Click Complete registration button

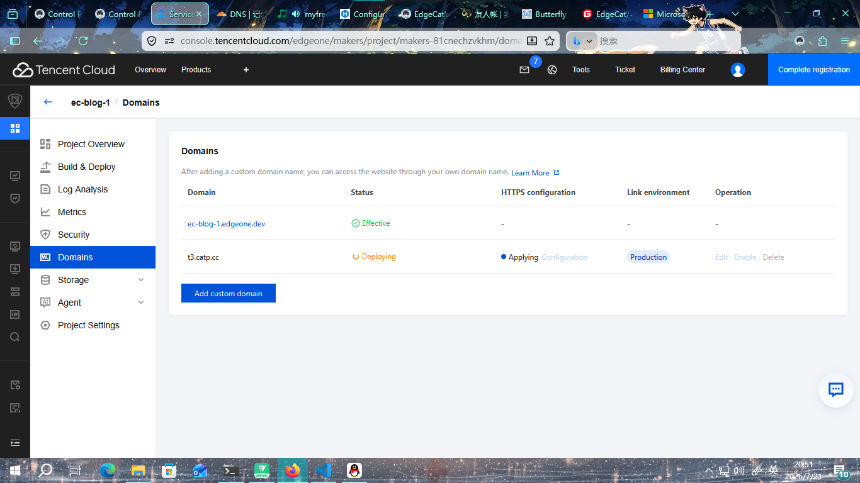(814, 70)
